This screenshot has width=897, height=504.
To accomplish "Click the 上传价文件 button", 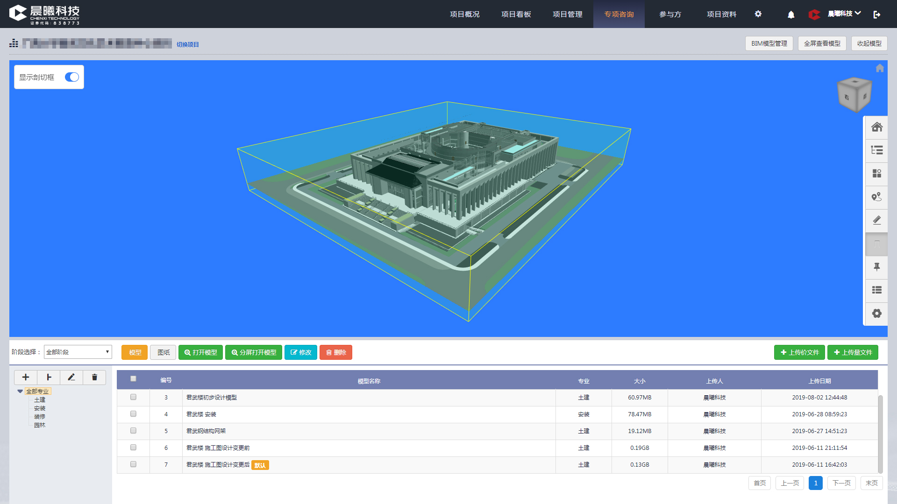I will click(x=800, y=352).
